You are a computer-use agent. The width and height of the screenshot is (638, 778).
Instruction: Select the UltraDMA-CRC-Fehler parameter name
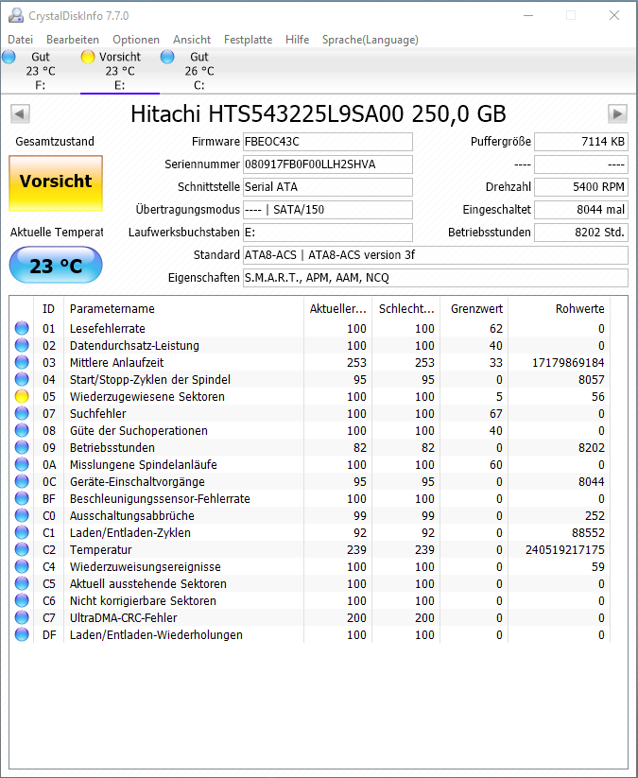tap(124, 617)
